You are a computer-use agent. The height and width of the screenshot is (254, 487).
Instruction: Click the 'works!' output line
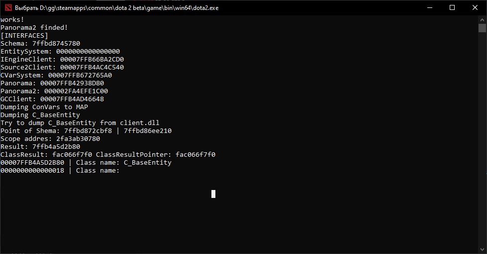[x=12, y=19]
